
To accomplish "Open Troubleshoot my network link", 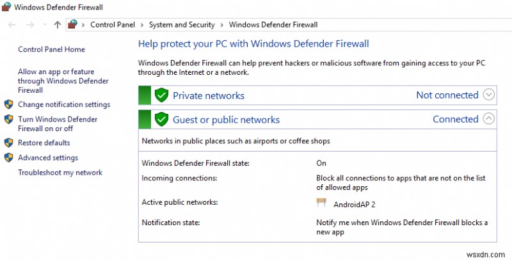I will point(60,173).
